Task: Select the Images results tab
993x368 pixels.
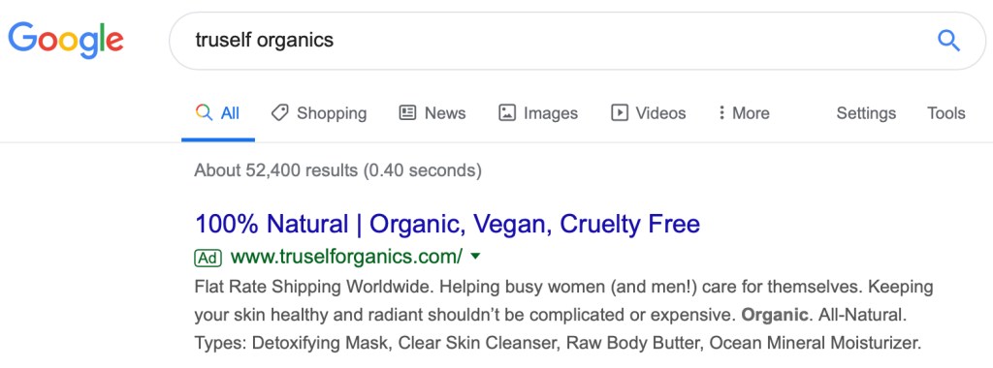Action: pos(537,113)
